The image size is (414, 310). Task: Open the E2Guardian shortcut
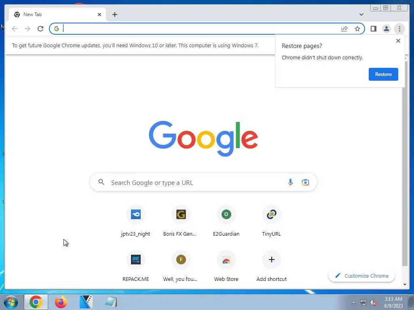[x=226, y=222]
